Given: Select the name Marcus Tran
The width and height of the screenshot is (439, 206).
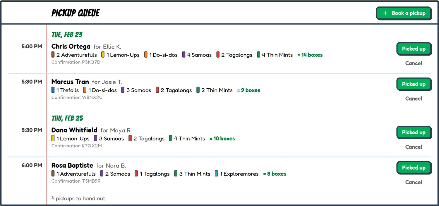Looking at the screenshot, I should pos(70,82).
